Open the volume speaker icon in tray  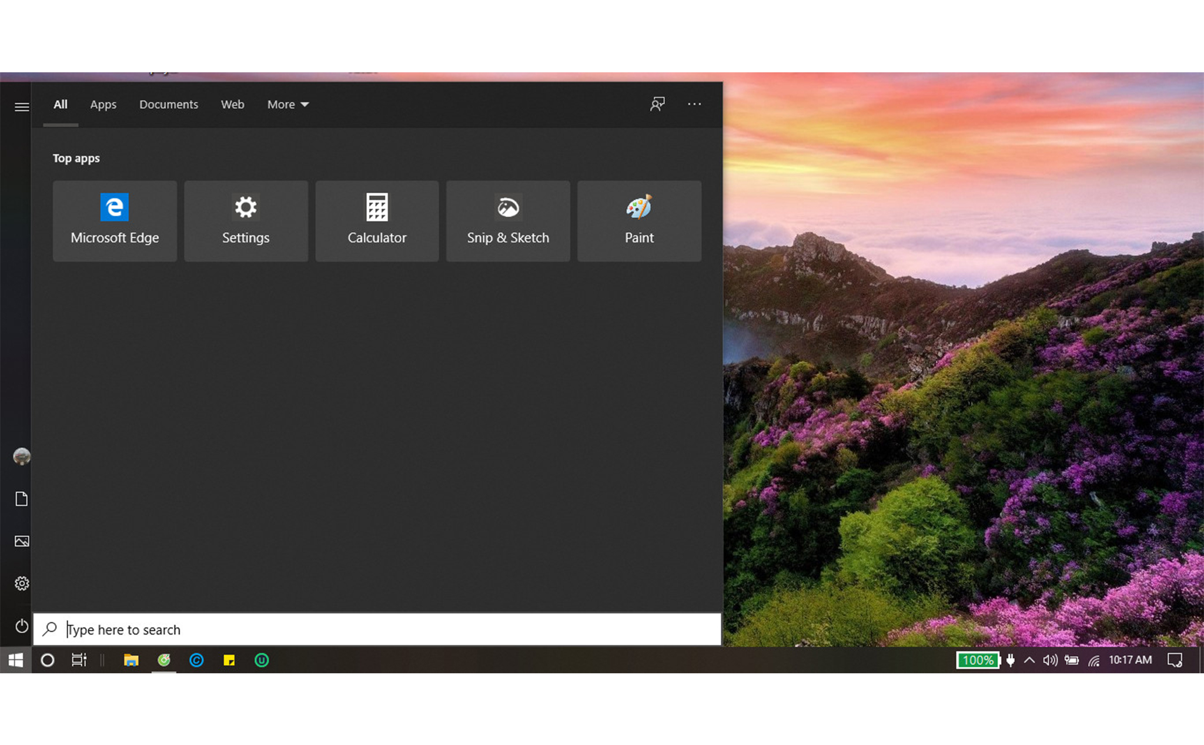click(1050, 660)
